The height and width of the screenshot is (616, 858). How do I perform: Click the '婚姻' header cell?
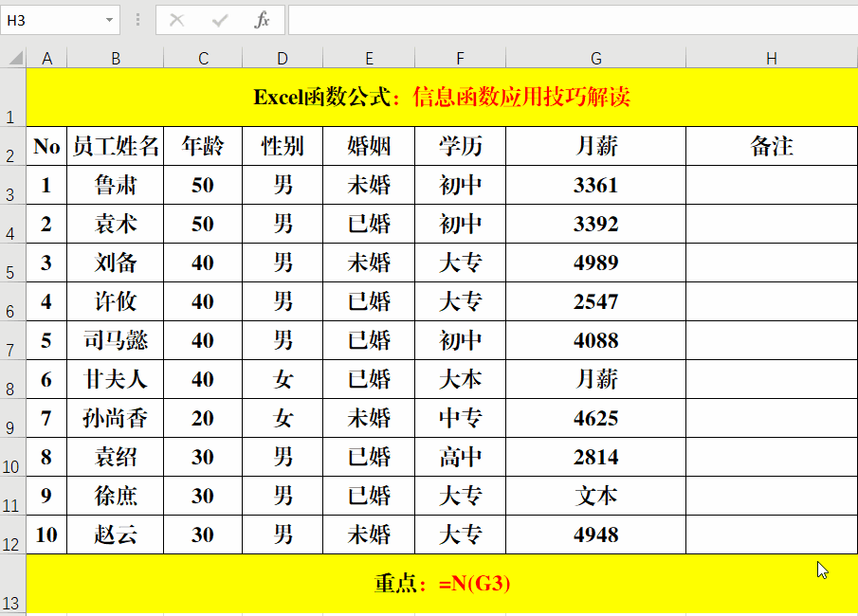click(369, 146)
